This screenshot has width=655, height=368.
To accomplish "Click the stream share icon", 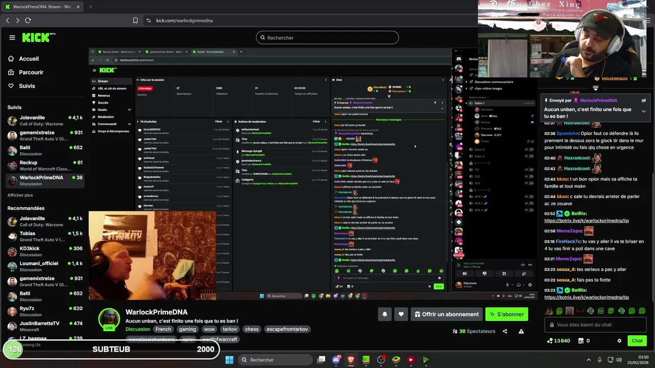I will pos(505,331).
